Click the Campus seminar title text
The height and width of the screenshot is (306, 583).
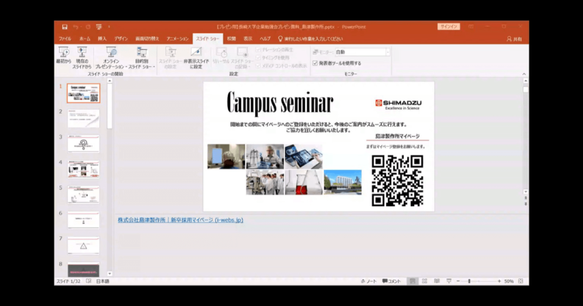(280, 102)
